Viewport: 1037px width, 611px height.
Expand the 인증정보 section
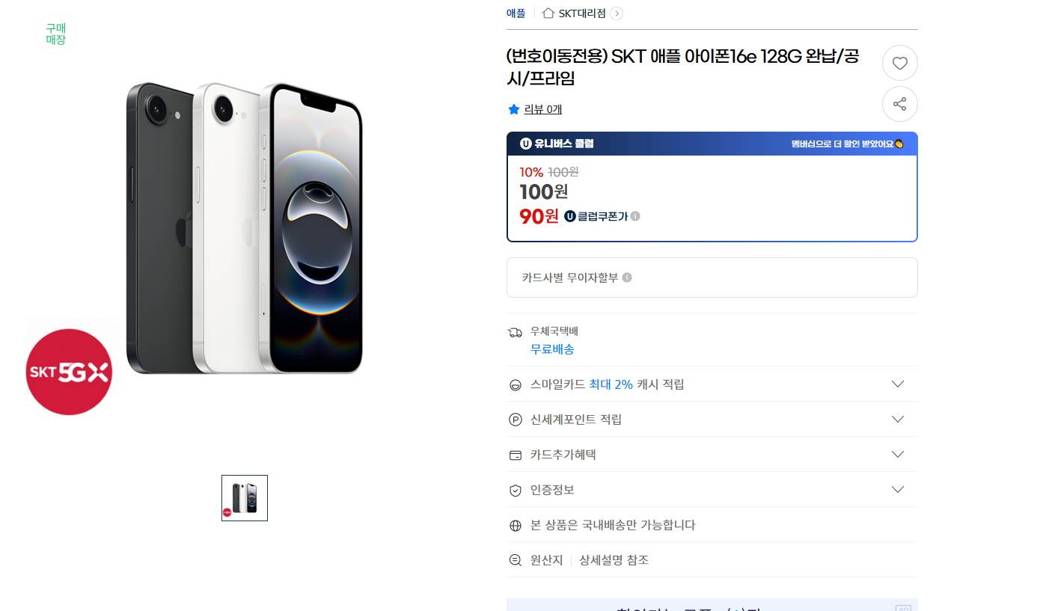click(x=898, y=490)
